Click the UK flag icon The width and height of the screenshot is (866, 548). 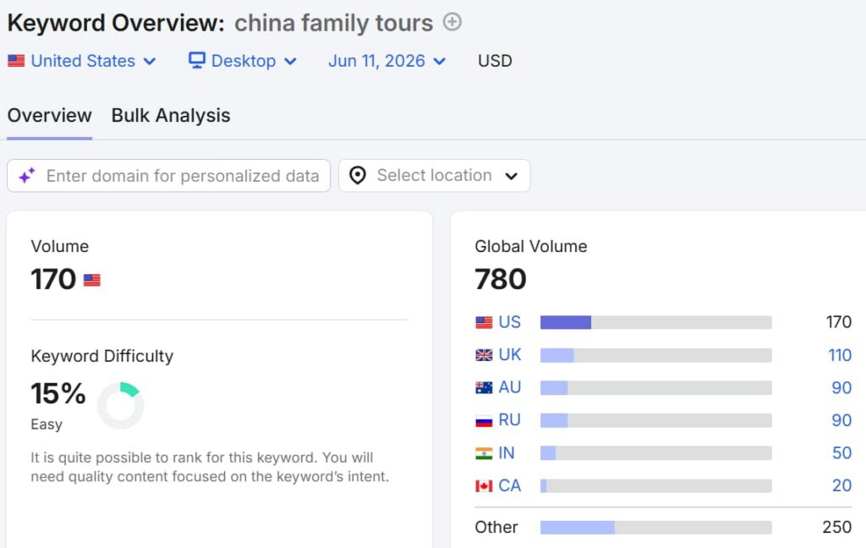pyautogui.click(x=484, y=354)
